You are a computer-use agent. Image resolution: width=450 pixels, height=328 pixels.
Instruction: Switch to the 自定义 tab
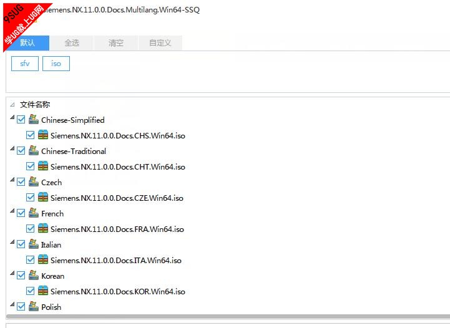click(160, 43)
